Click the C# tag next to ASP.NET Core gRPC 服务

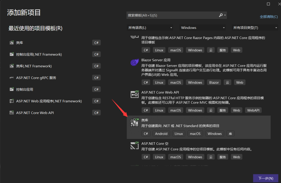96,78
